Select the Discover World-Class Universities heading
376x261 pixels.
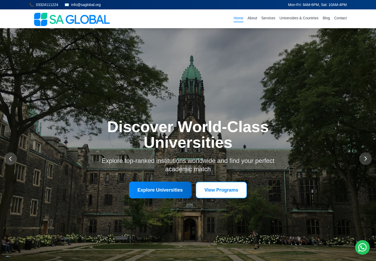pos(188,135)
